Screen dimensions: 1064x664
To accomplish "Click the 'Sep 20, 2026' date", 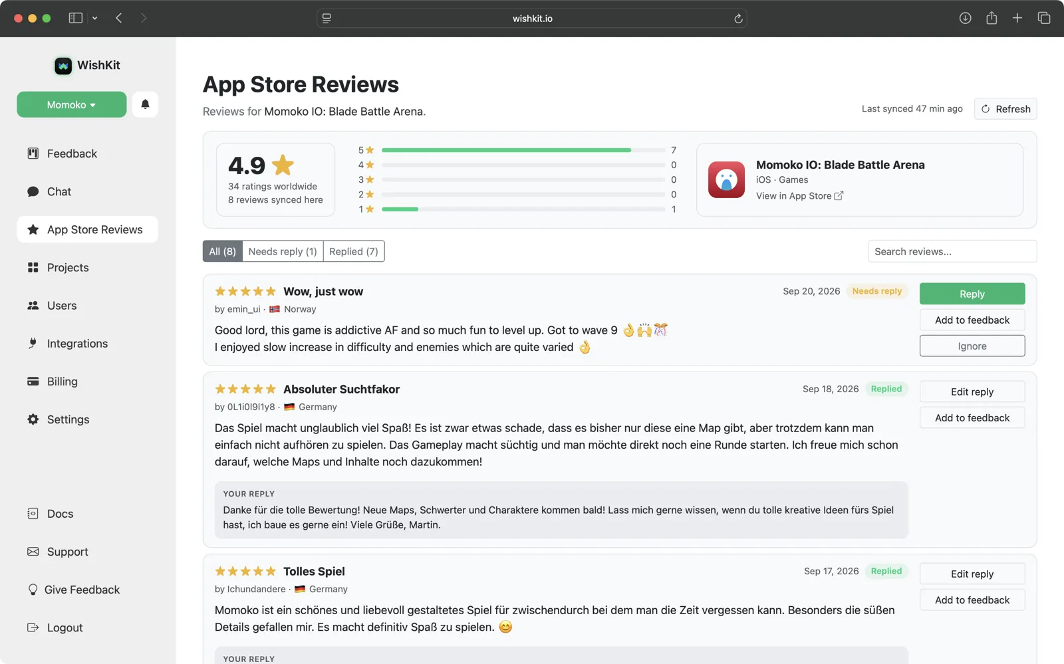I will coord(811,291).
